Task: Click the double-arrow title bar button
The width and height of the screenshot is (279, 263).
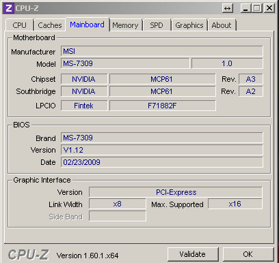Action: click(227, 9)
